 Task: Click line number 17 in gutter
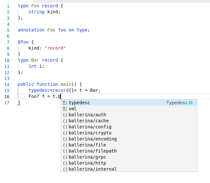(x=7, y=103)
